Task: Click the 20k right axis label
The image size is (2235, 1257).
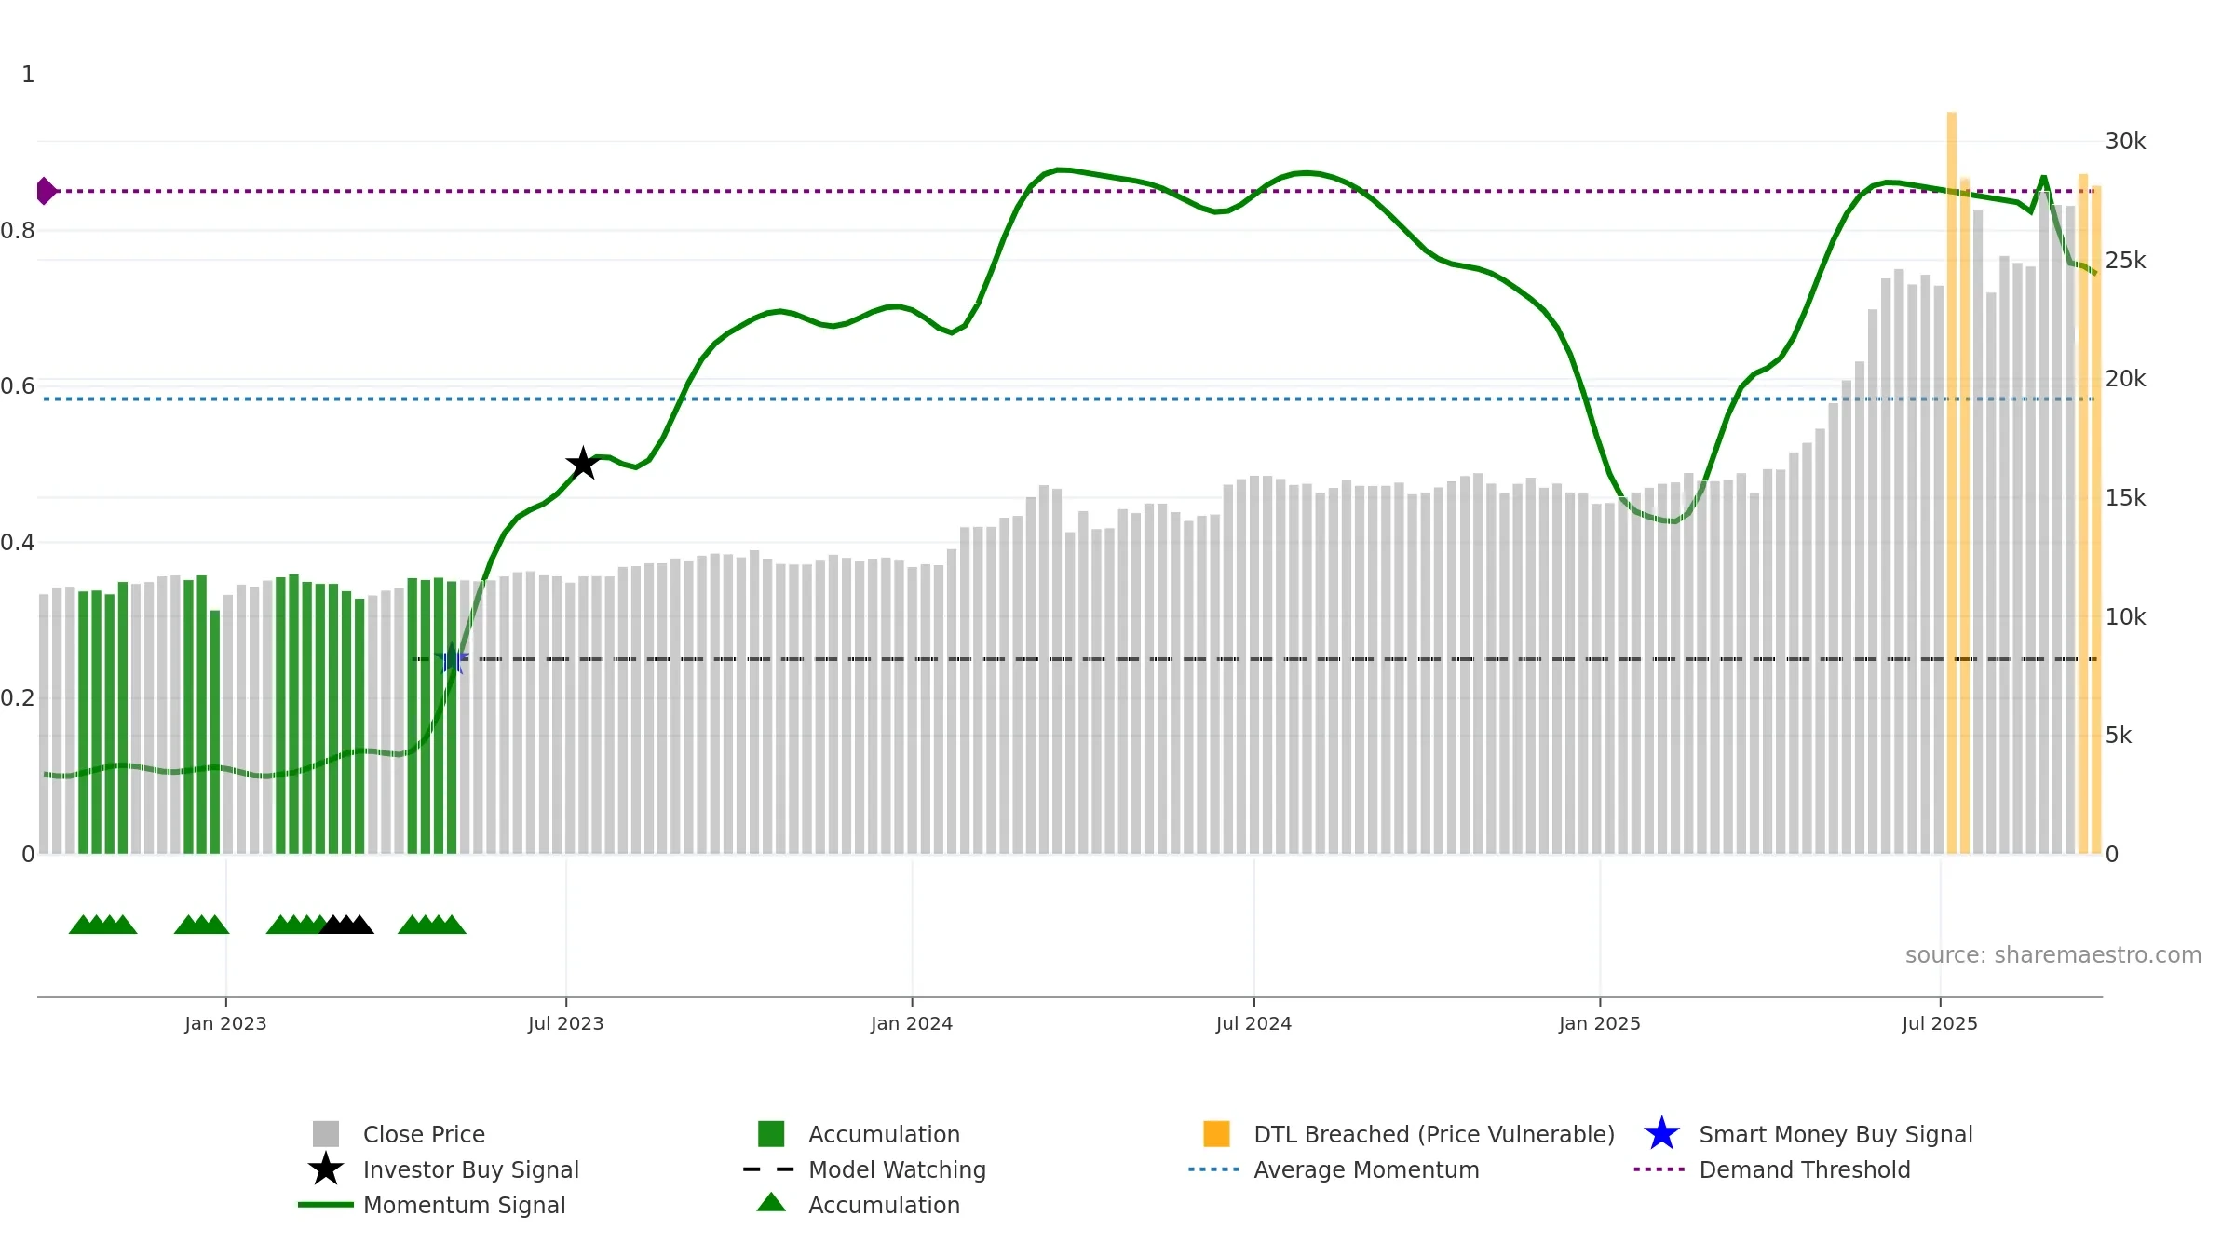Action: (2125, 379)
